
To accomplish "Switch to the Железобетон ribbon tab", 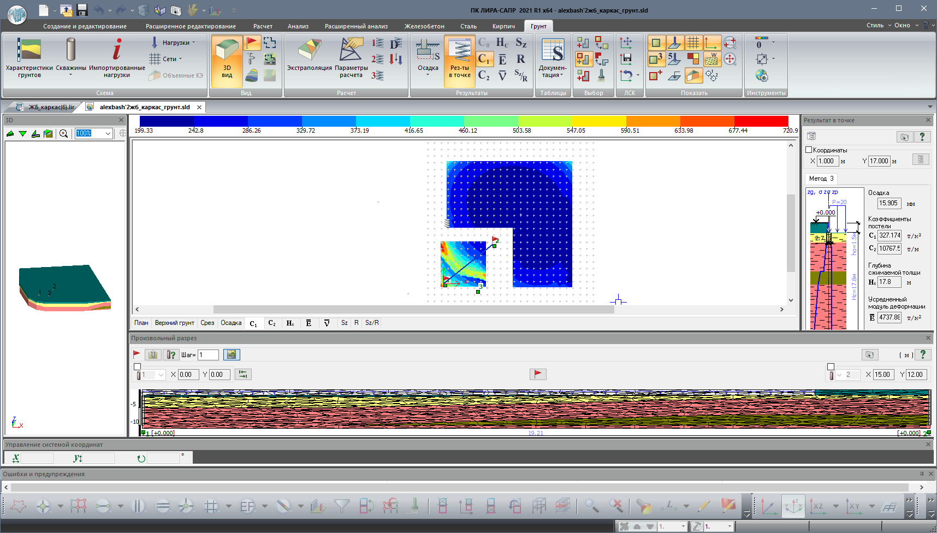I will 424,26.
